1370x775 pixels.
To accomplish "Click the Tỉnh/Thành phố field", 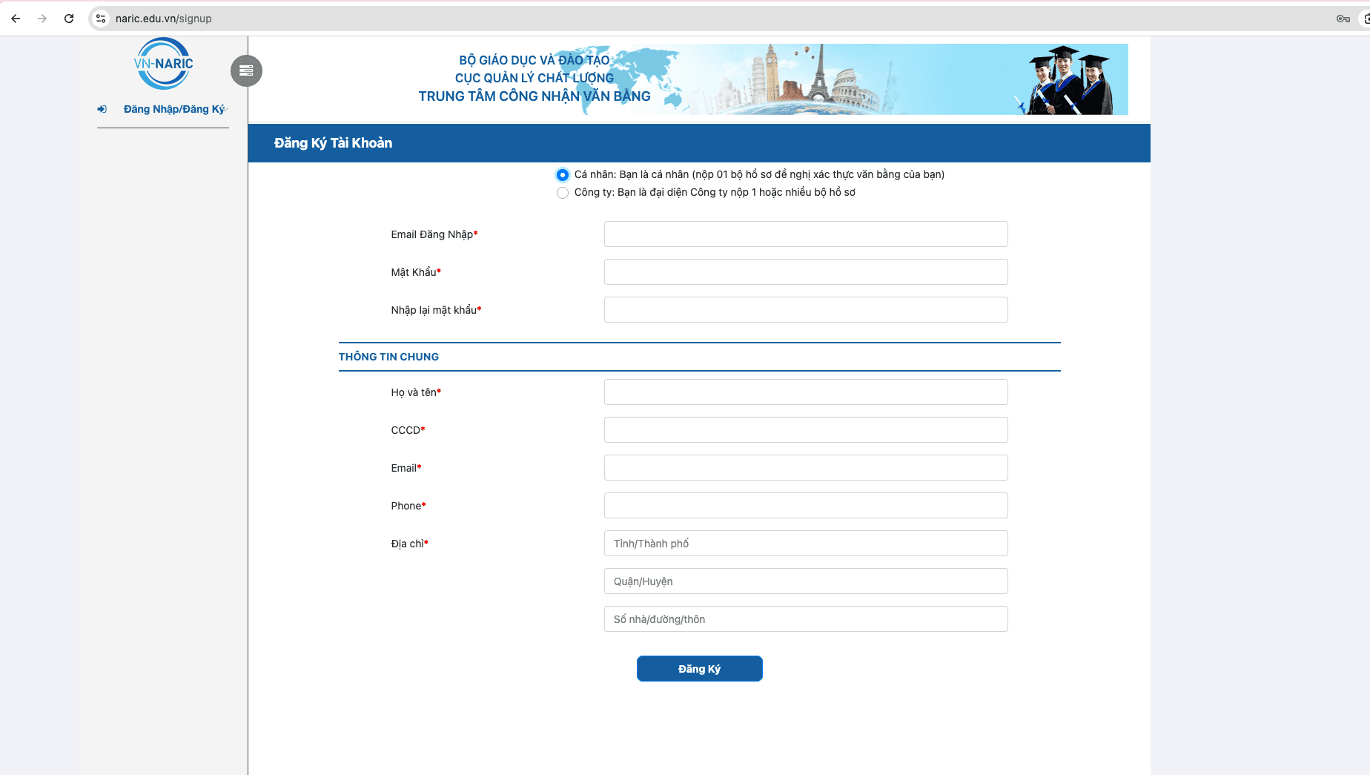I will coord(806,543).
